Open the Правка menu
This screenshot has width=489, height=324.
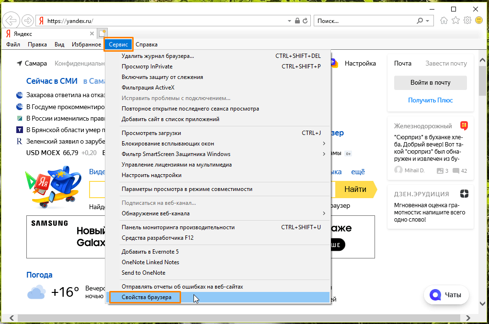pos(37,45)
